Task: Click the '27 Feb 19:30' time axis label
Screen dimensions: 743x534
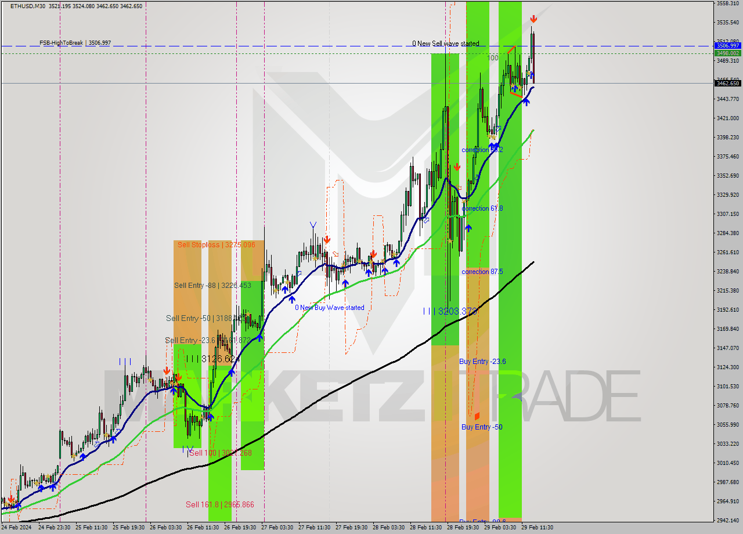Action: [x=351, y=528]
